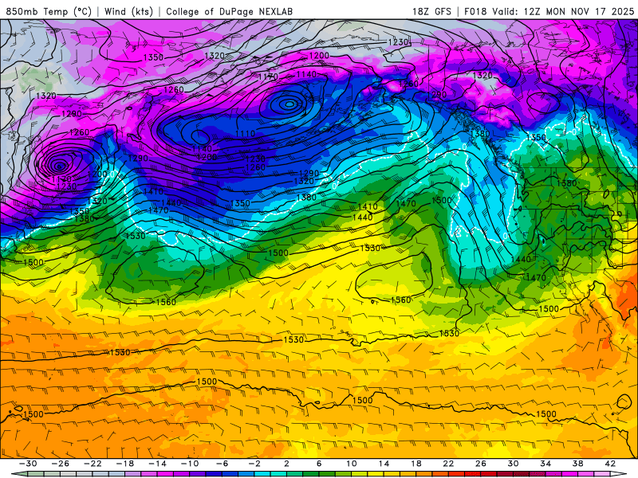Image resolution: width=638 pixels, height=478 pixels.
Task: Click "College of DuPage NEXLAB" header text
Action: click(229, 11)
